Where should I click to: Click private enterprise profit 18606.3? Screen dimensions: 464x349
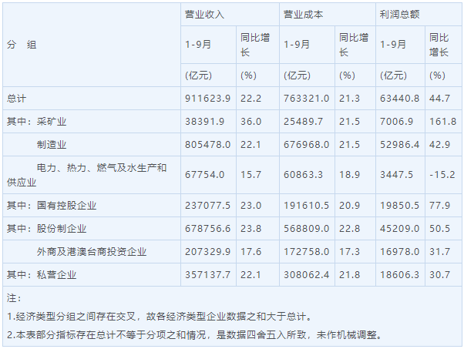[400, 274]
